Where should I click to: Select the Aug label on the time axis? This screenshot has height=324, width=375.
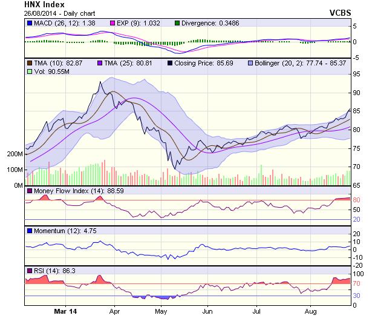point(310,311)
